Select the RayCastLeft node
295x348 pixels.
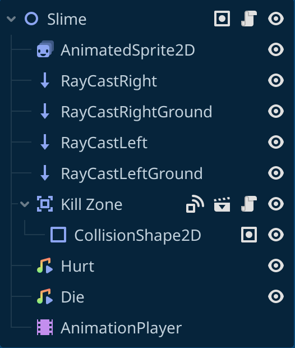pyautogui.click(x=104, y=143)
